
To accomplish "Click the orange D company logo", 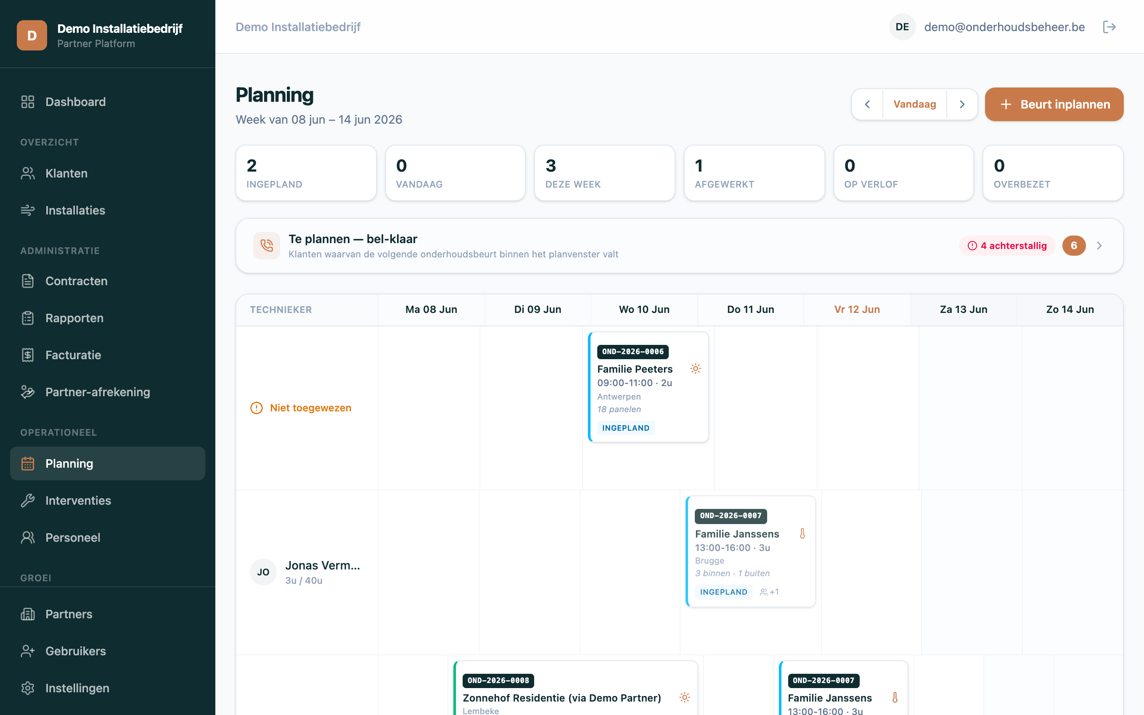I will (32, 35).
